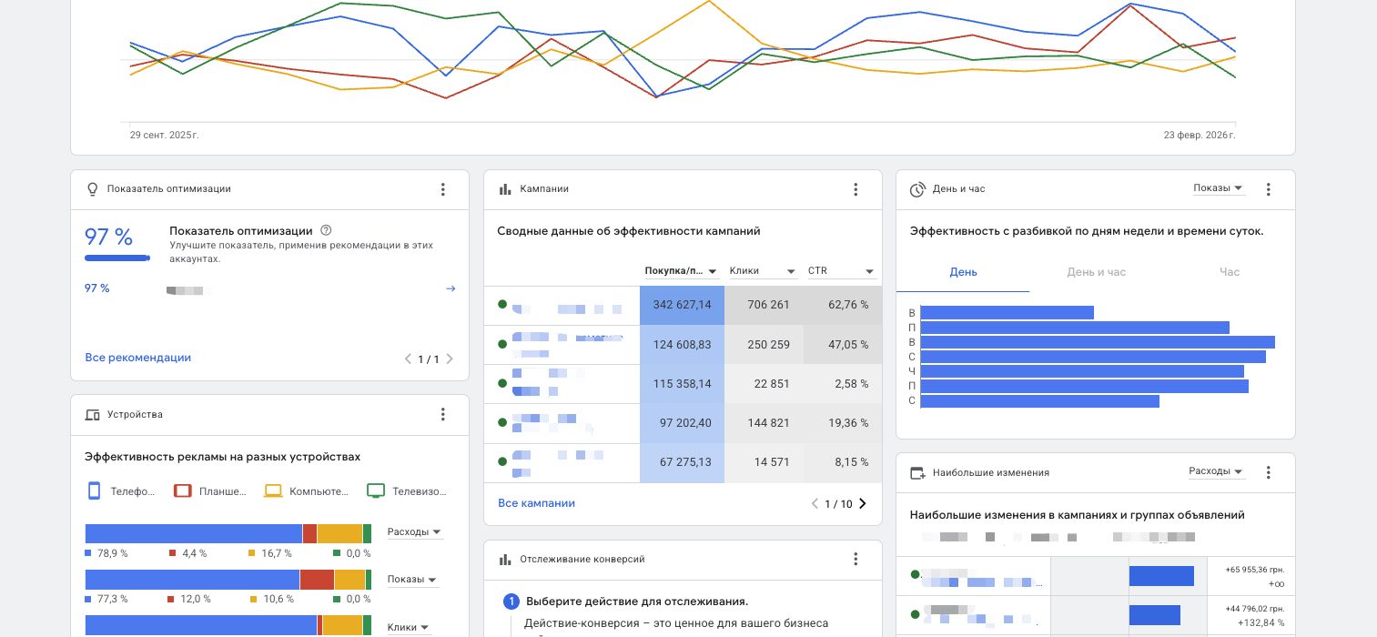
Task: Click the arrow next to 97 % account row
Action: coord(451,288)
